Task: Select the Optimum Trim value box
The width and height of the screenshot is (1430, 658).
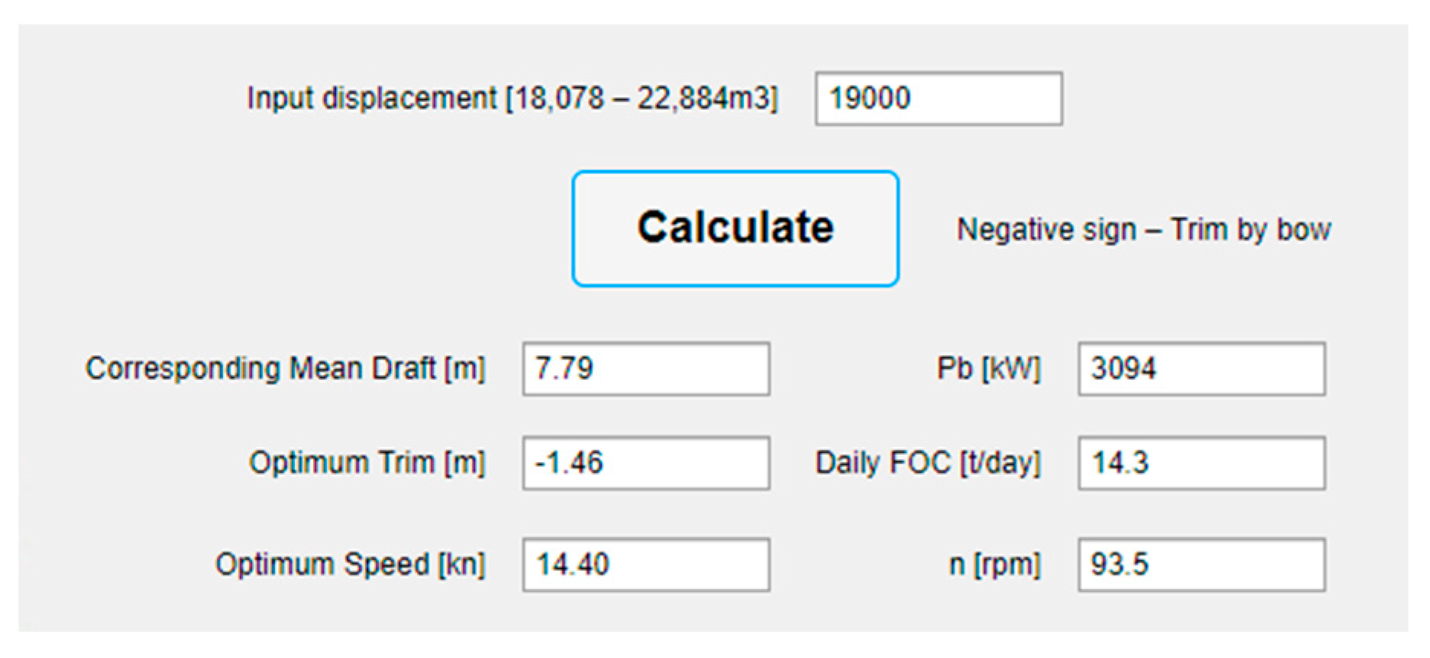Action: tap(645, 463)
